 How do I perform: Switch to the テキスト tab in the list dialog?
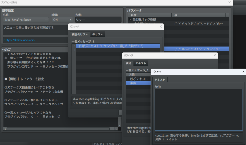tap(98, 35)
